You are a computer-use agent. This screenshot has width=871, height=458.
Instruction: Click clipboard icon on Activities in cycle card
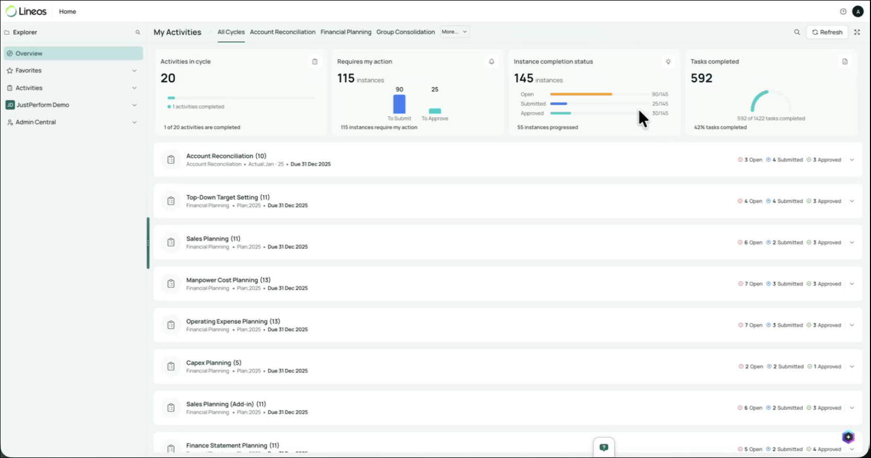[x=315, y=62]
